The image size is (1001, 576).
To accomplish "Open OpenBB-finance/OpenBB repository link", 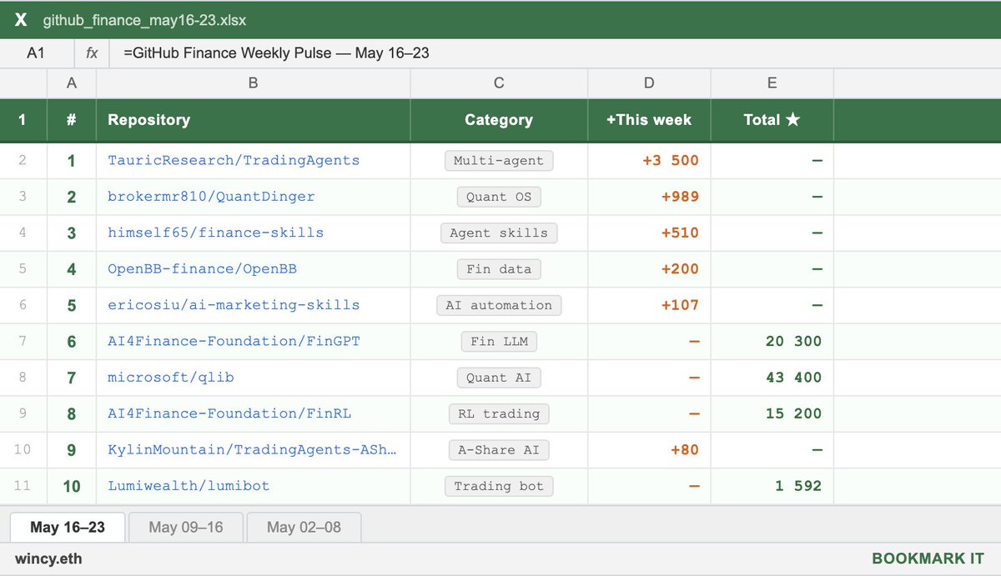I will [202, 268].
